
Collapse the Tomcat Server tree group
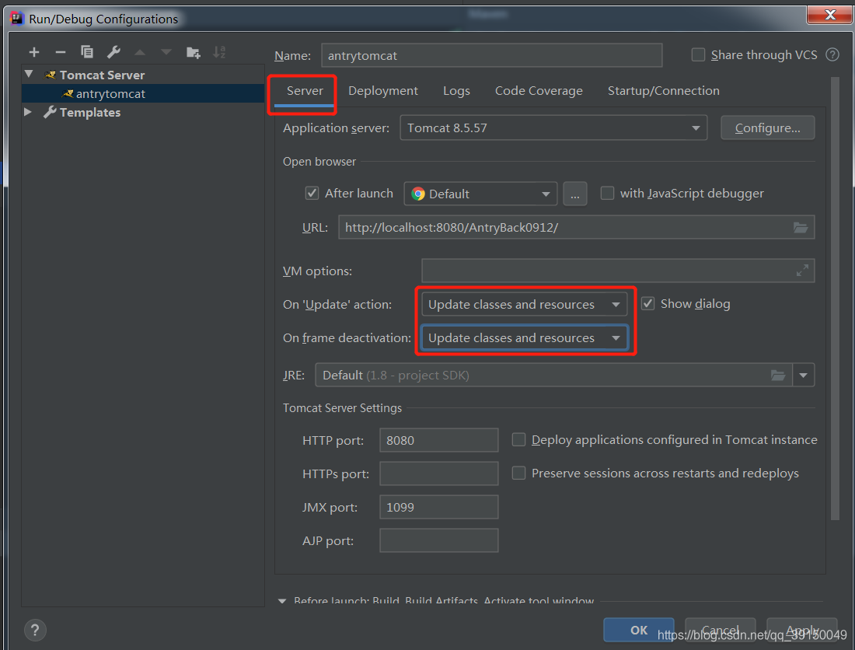[29, 74]
